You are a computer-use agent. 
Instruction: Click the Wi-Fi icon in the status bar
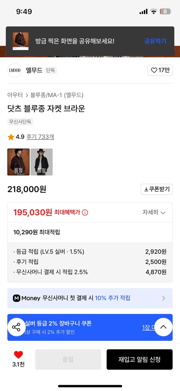pyautogui.click(x=154, y=11)
